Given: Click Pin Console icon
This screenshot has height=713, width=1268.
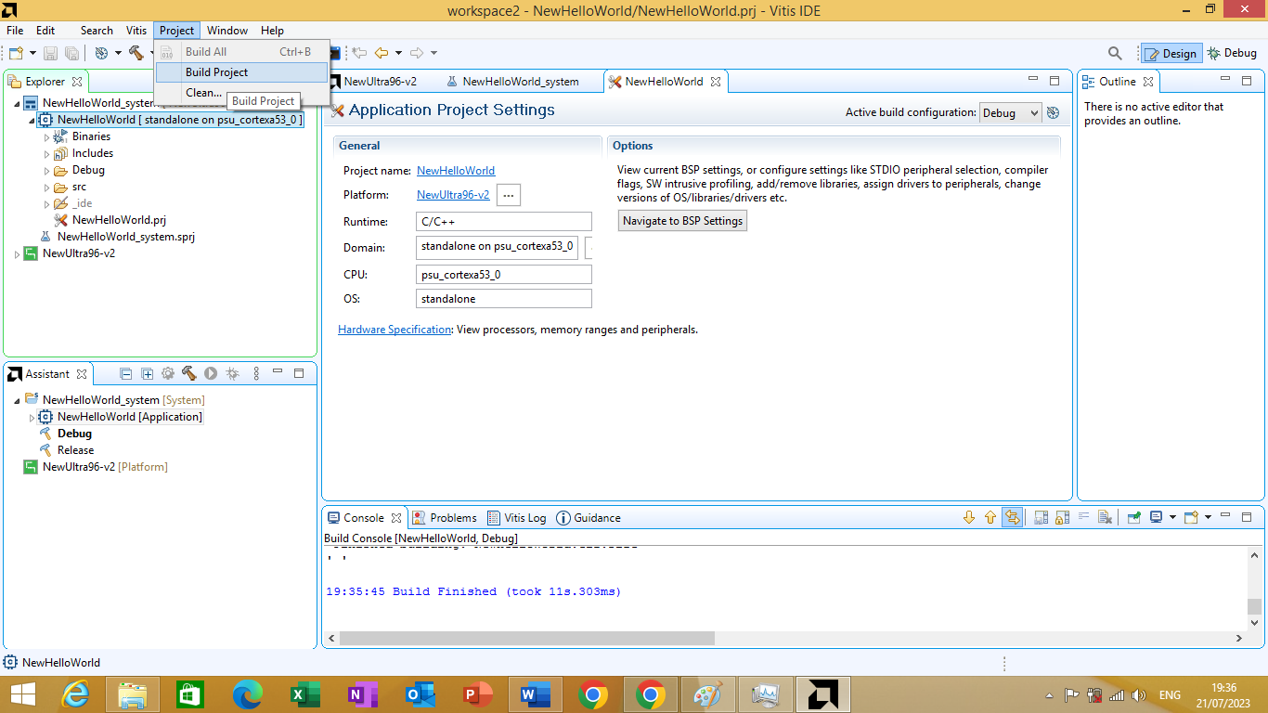Looking at the screenshot, I should click(x=1134, y=517).
